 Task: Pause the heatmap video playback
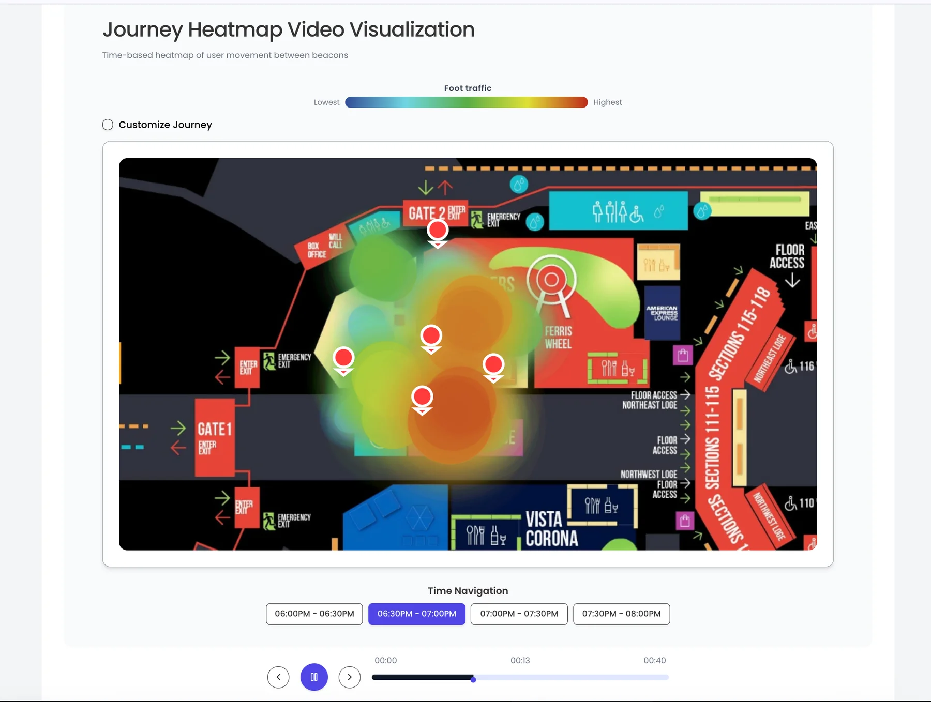(x=314, y=677)
